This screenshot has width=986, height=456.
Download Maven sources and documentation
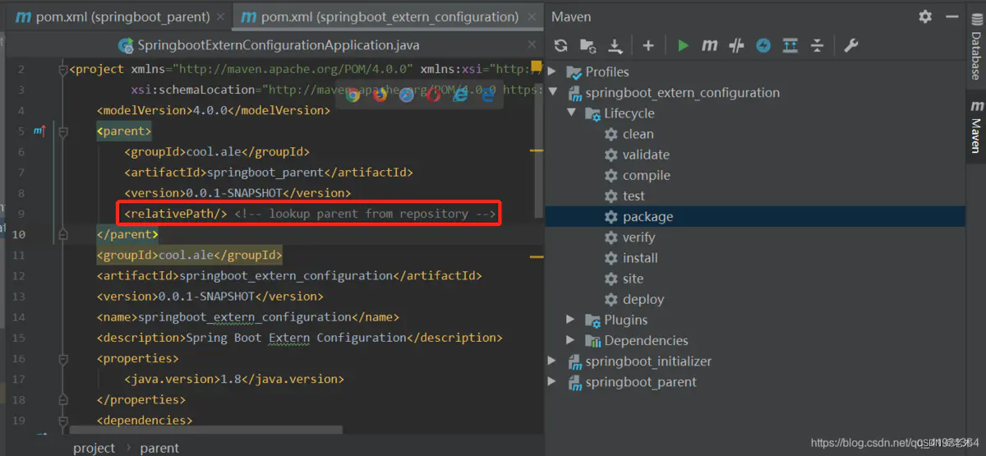pyautogui.click(x=615, y=46)
